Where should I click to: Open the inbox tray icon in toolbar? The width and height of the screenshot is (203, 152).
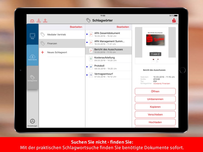[x=32, y=21]
